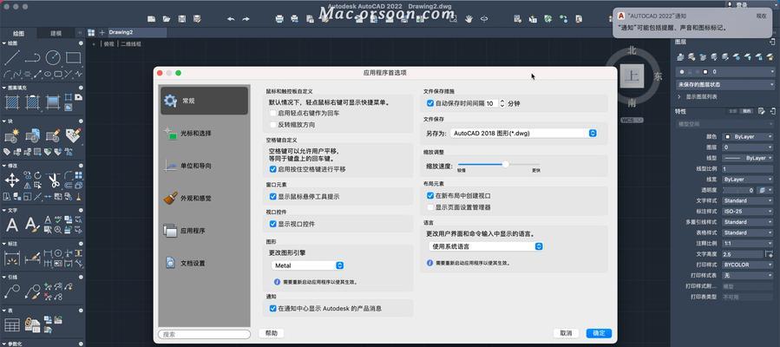Open the 另存为 AutoCAD 2018 format dropdown

click(x=523, y=134)
